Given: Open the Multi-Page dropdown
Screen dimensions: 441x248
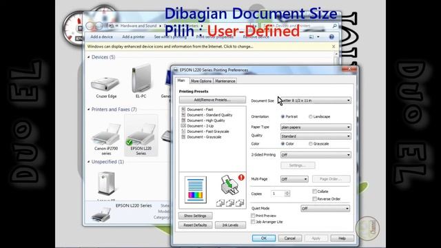Looking at the screenshot, I should (x=294, y=179).
